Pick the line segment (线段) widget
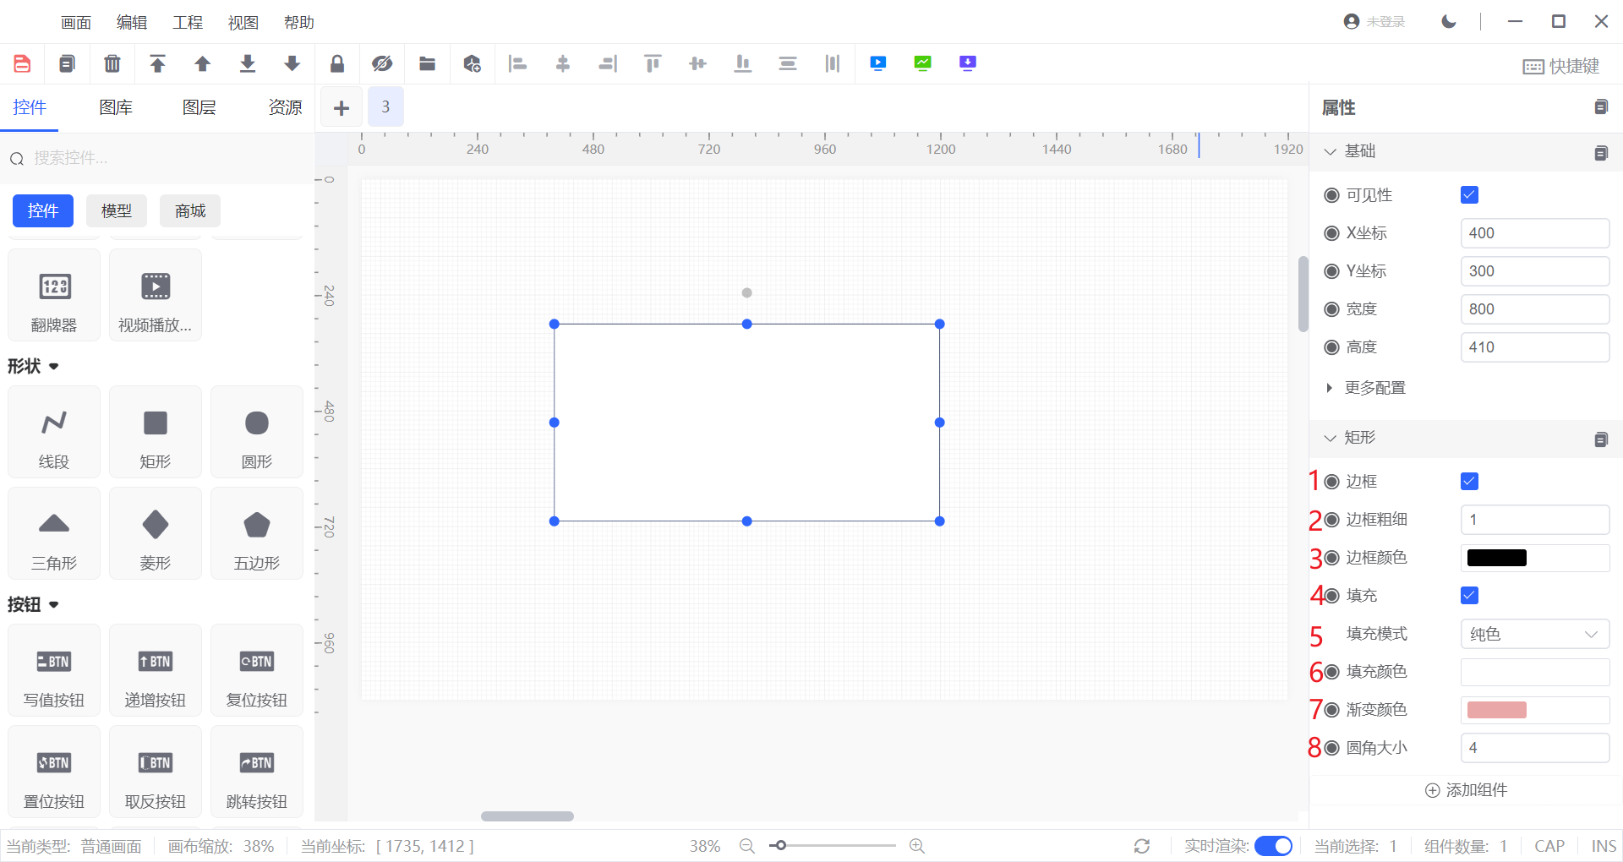The image size is (1623, 862). [x=54, y=432]
